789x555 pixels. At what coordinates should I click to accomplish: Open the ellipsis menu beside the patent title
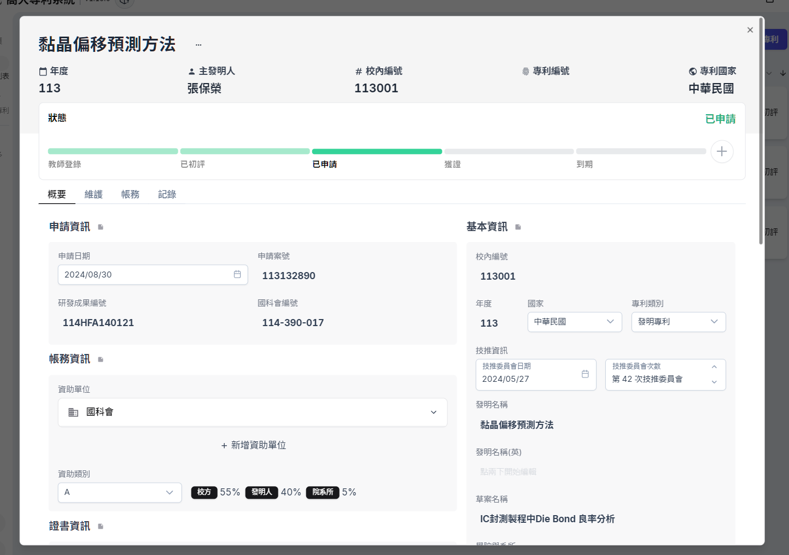198,44
